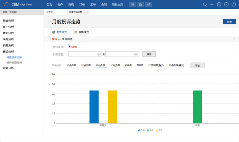239x142 pixels.
Task: Open the 客户 menu in top navigation
Action: click(x=60, y=5)
